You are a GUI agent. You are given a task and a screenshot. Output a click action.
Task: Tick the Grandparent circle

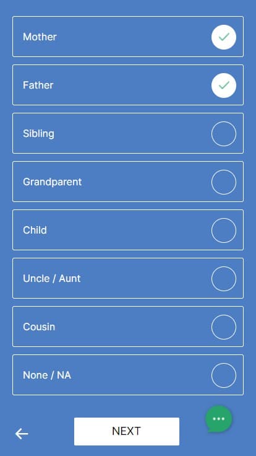(223, 182)
